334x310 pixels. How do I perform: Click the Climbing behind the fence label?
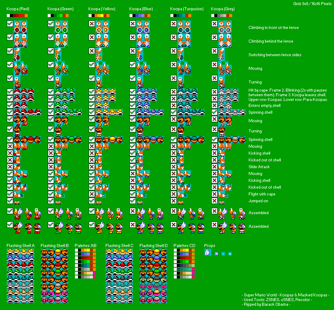[271, 41]
